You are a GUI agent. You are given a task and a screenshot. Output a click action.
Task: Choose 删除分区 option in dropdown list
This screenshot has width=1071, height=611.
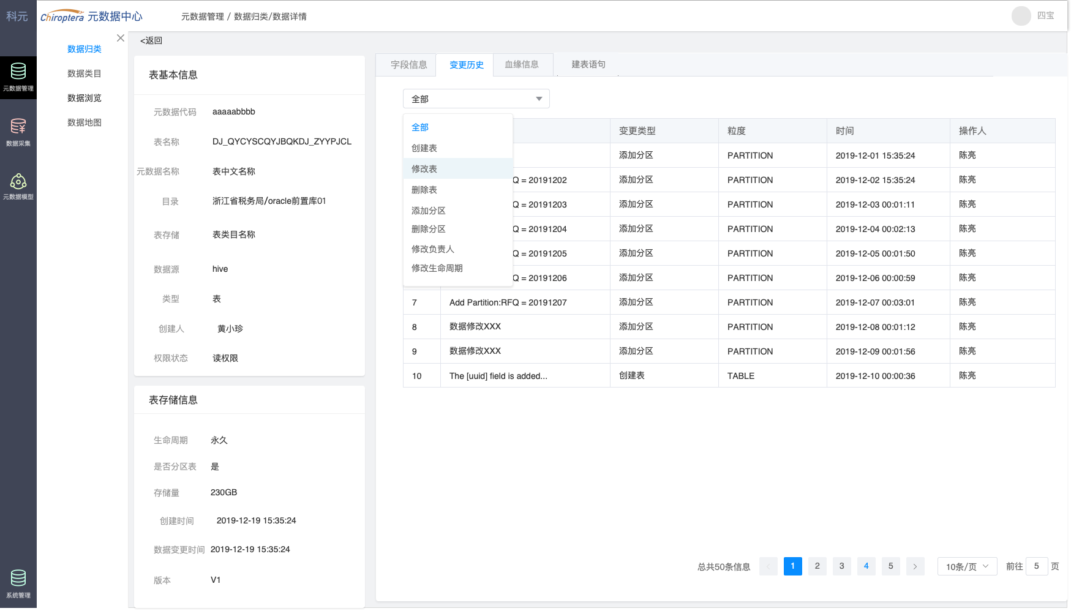[458, 229]
